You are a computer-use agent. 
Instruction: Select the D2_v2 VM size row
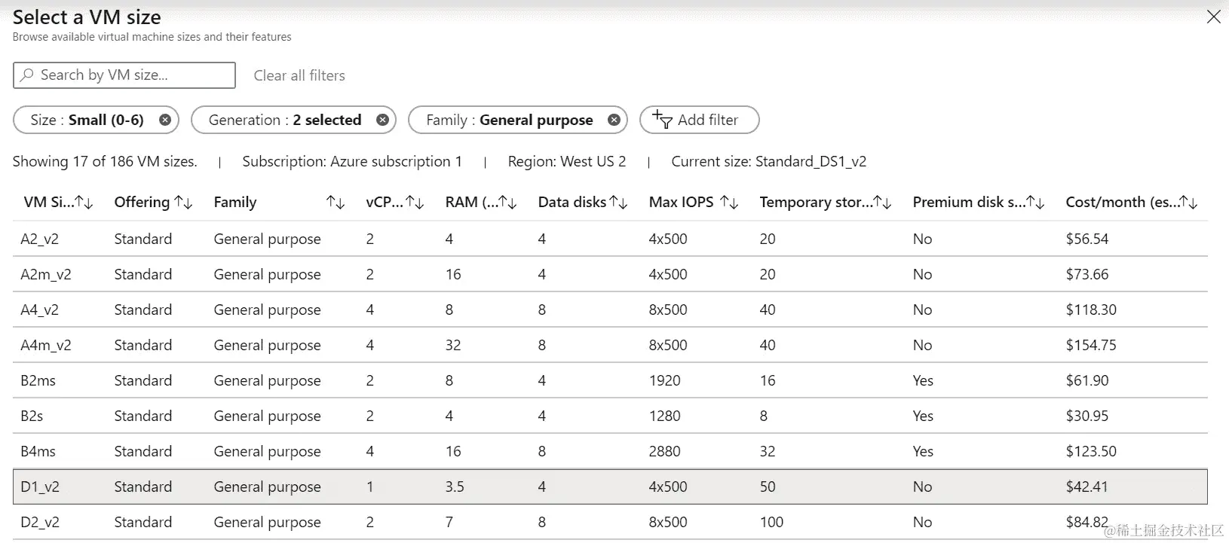click(610, 522)
